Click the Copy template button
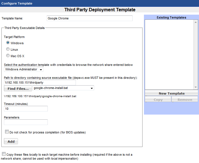This screenshot has height=163, width=199. [158, 100]
